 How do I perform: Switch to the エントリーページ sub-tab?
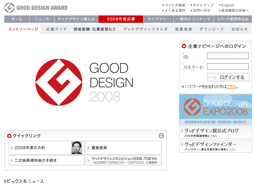click(23, 29)
